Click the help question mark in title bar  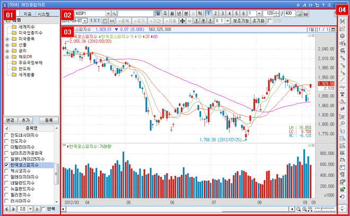[x=323, y=4]
